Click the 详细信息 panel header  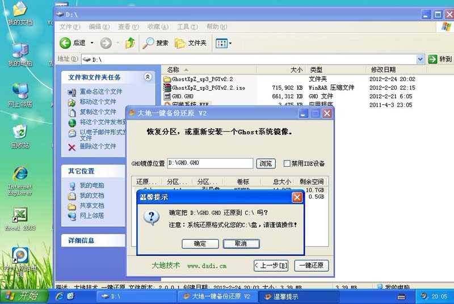pyautogui.click(x=93, y=240)
